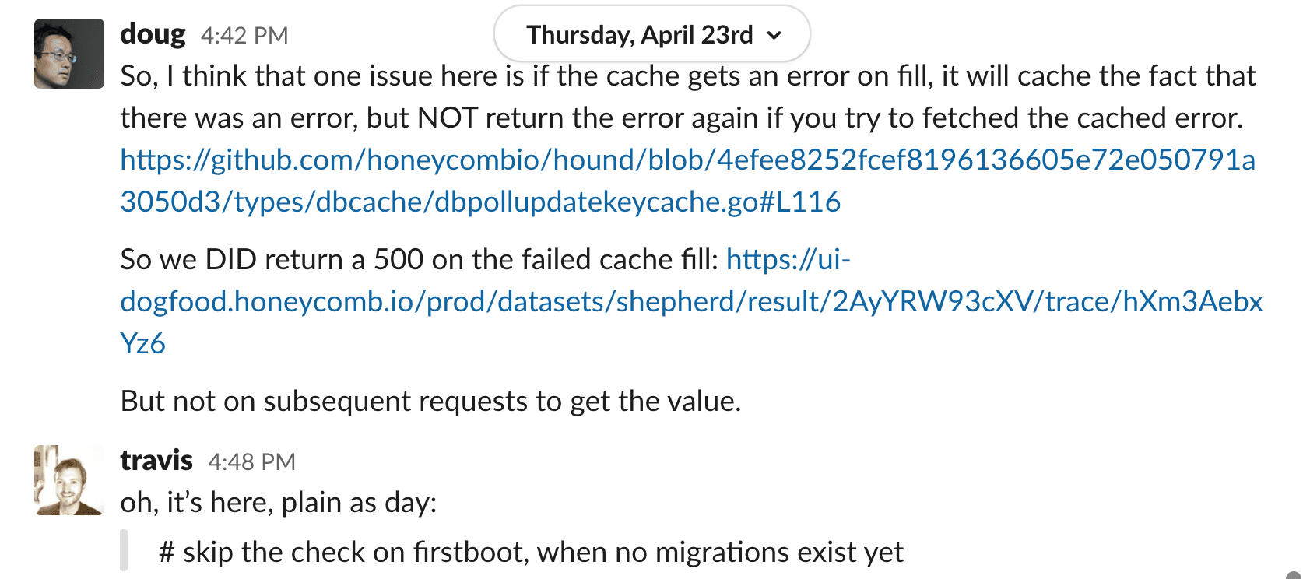Open doug's profile via his username
Screen dimensions: 1303x579
[x=153, y=35]
